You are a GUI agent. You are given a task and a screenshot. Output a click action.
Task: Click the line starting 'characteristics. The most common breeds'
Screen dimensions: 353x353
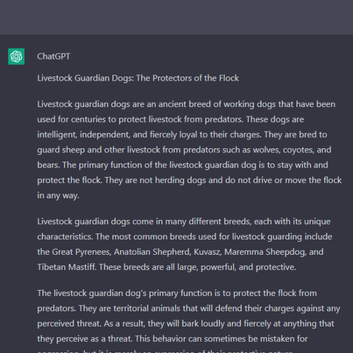click(x=185, y=237)
